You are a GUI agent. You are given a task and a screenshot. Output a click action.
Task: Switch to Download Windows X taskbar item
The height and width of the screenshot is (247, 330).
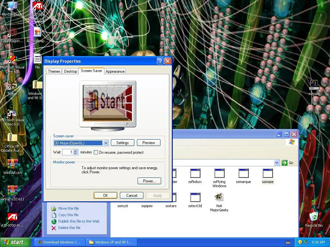[x=60, y=242]
